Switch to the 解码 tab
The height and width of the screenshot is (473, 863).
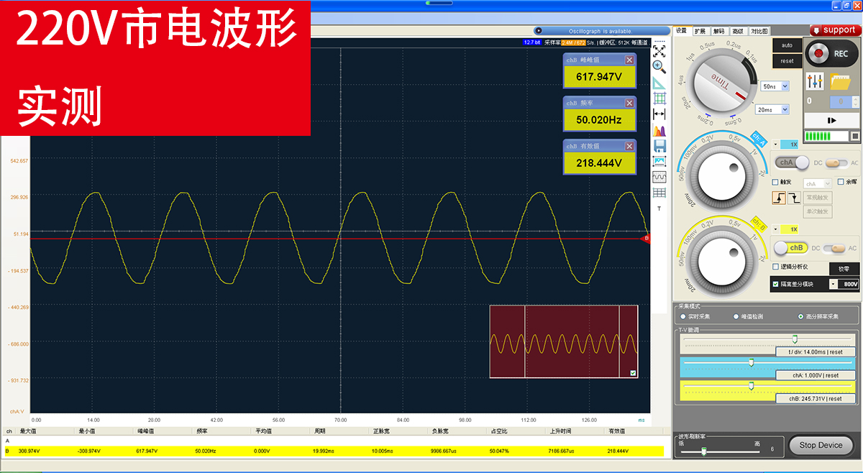[718, 31]
